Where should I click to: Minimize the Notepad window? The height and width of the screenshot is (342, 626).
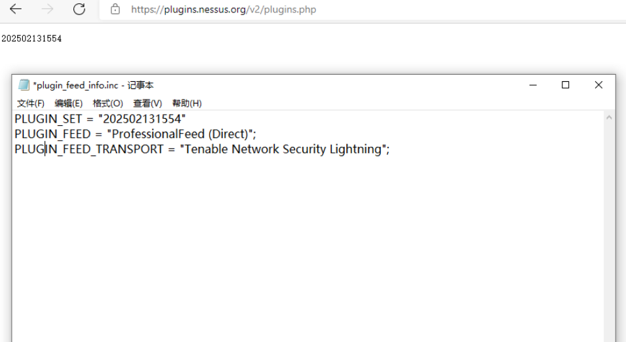point(534,85)
